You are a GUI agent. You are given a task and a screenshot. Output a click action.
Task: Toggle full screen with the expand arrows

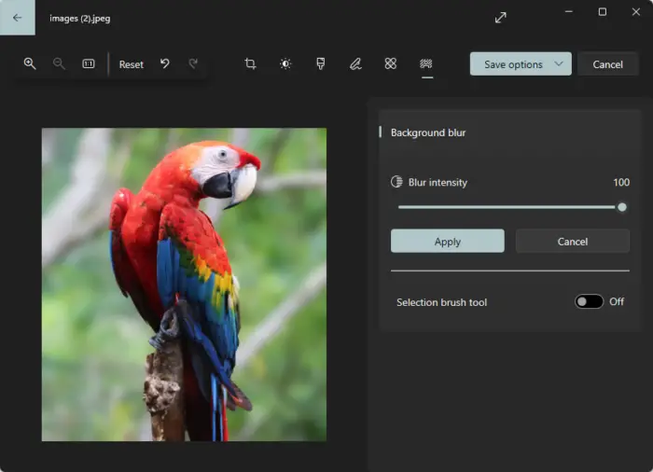501,18
